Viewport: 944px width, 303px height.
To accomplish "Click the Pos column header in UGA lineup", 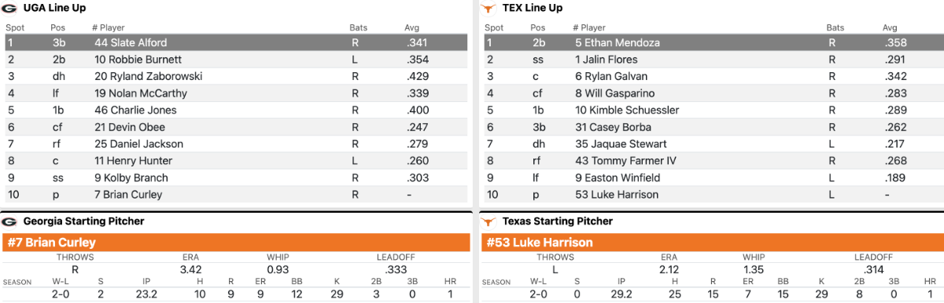I will point(58,27).
